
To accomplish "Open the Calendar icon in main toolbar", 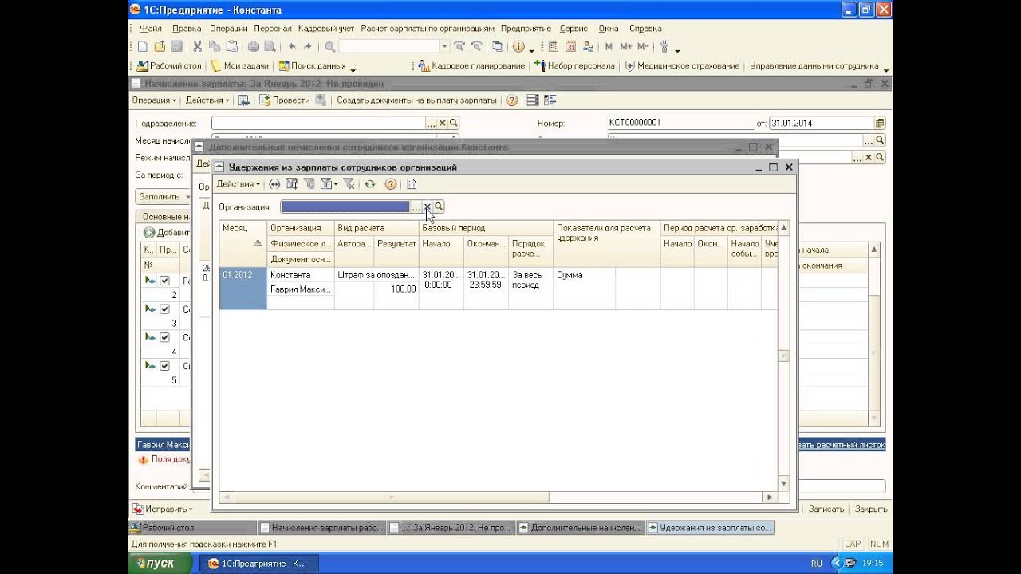I will coord(570,47).
